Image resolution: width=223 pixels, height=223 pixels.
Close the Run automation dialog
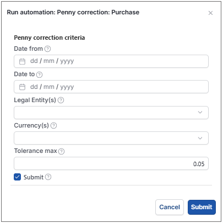click(210, 13)
